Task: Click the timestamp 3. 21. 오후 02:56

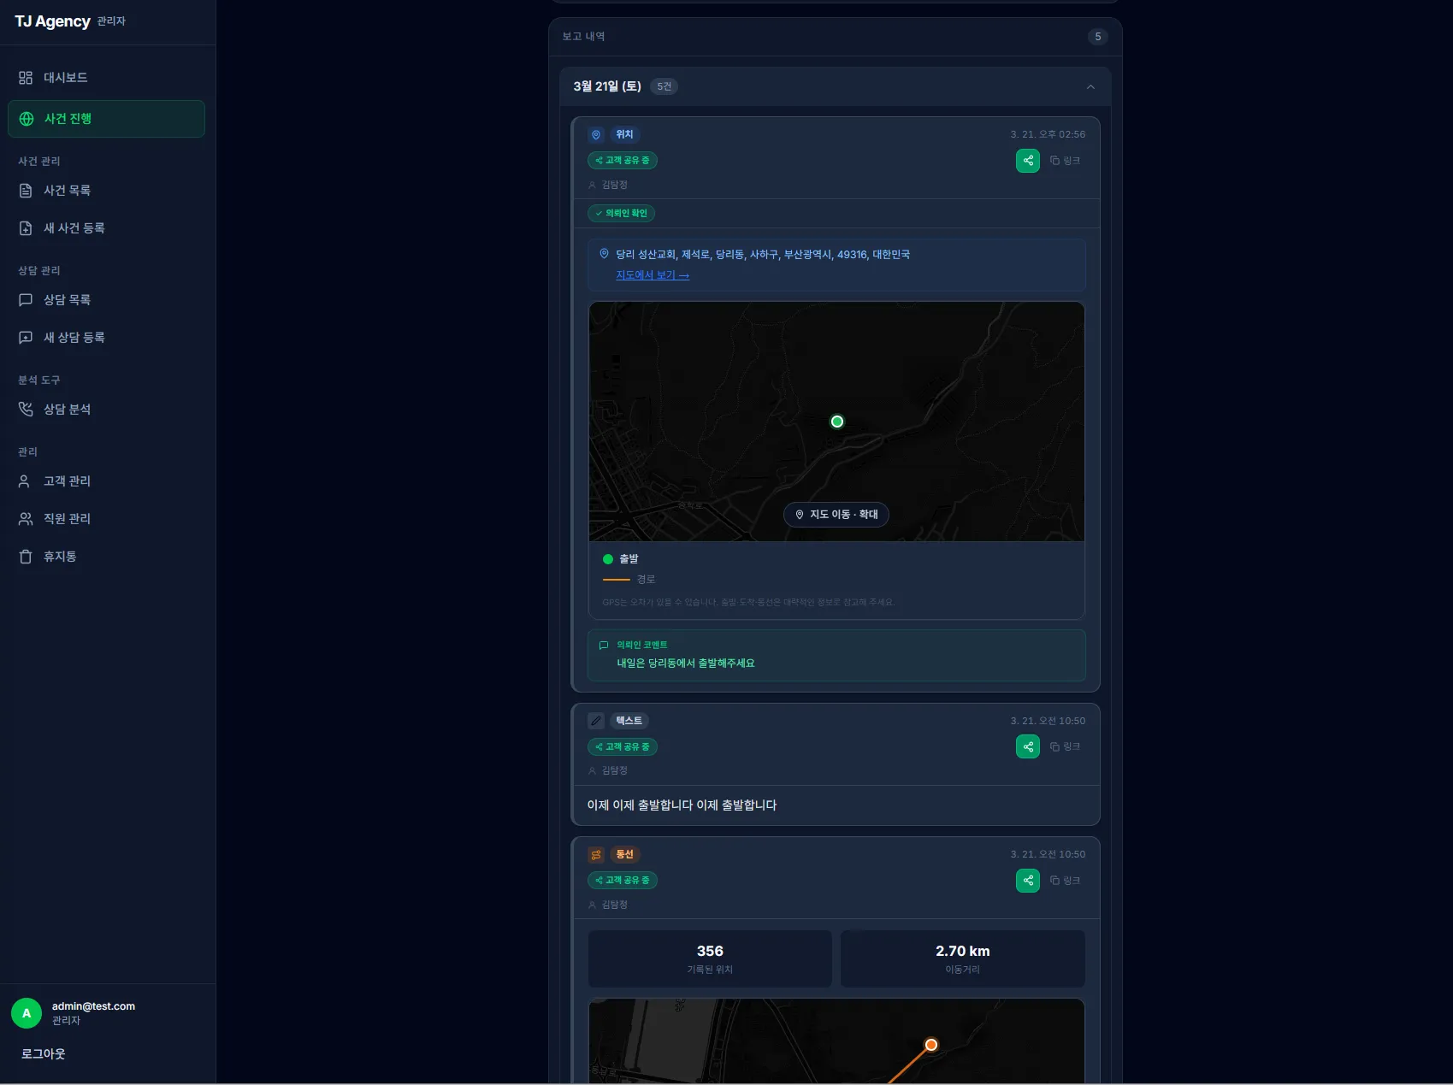Action: (1048, 135)
